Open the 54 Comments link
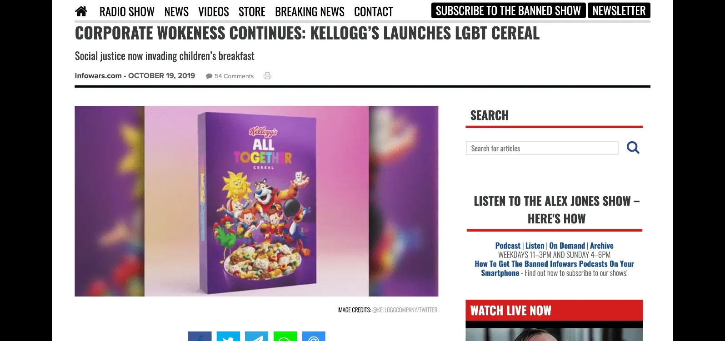Image resolution: width=725 pixels, height=341 pixels. tap(230, 76)
